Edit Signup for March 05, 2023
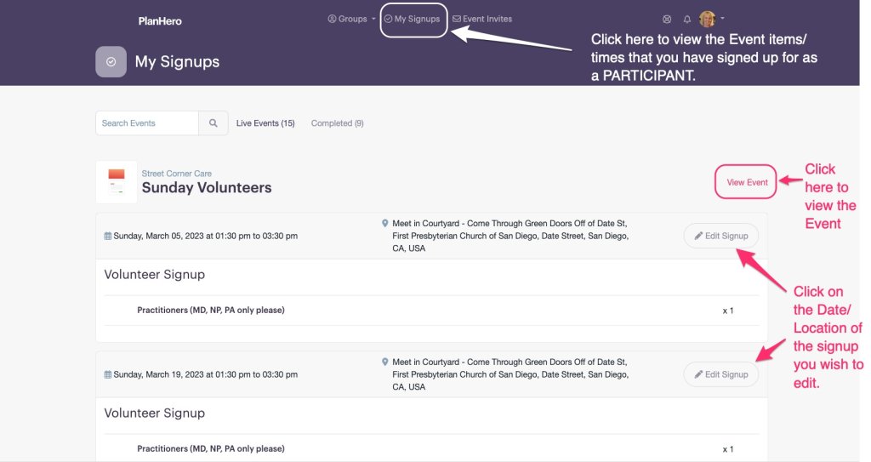 pyautogui.click(x=720, y=236)
